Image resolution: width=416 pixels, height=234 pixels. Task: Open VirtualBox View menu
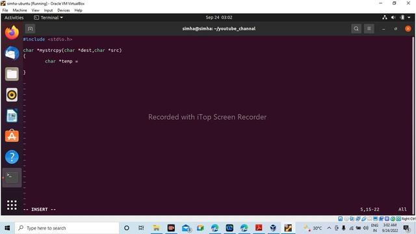35,10
